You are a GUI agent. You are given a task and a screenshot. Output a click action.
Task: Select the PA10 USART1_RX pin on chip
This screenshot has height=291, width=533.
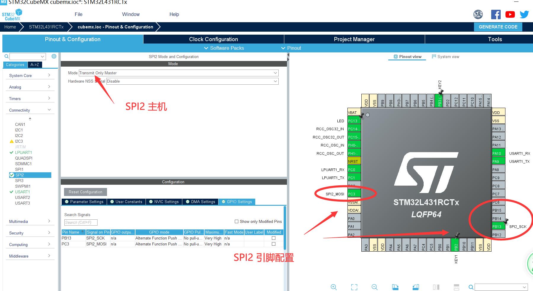pos(498,153)
